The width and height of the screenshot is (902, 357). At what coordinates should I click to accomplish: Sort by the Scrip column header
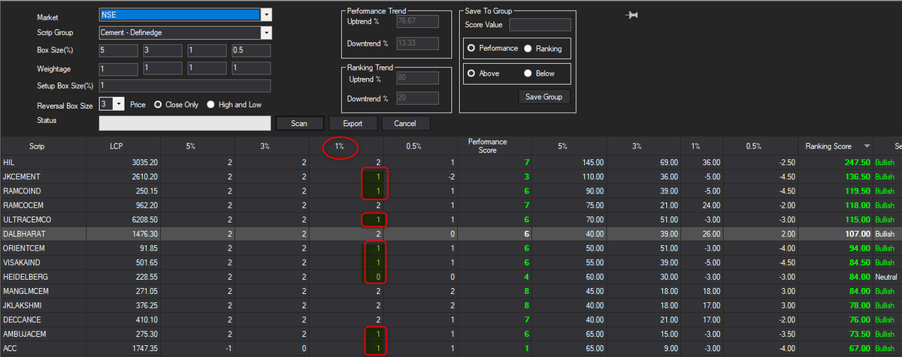coord(37,146)
